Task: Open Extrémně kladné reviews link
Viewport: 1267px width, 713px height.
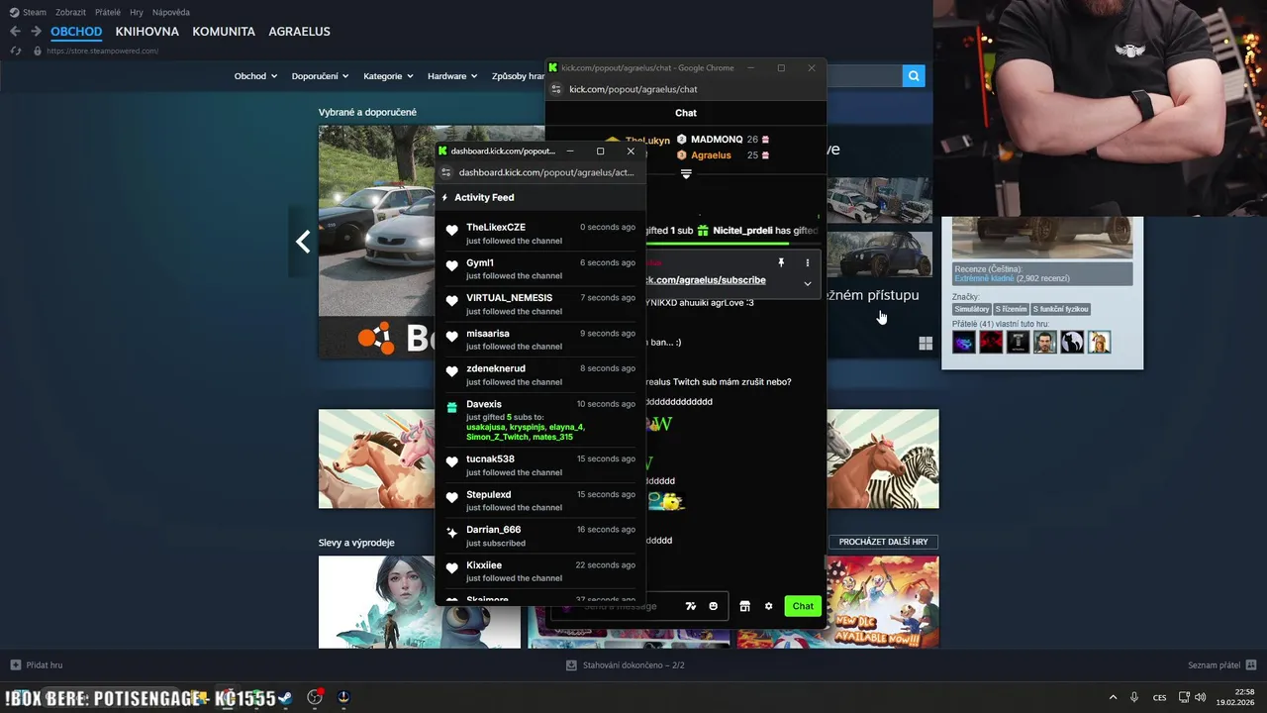Action: coord(984,279)
